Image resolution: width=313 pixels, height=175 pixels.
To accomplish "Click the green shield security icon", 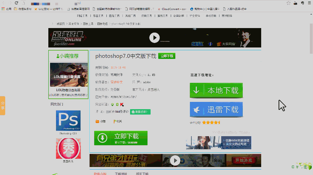I will pyautogui.click(x=112, y=104).
